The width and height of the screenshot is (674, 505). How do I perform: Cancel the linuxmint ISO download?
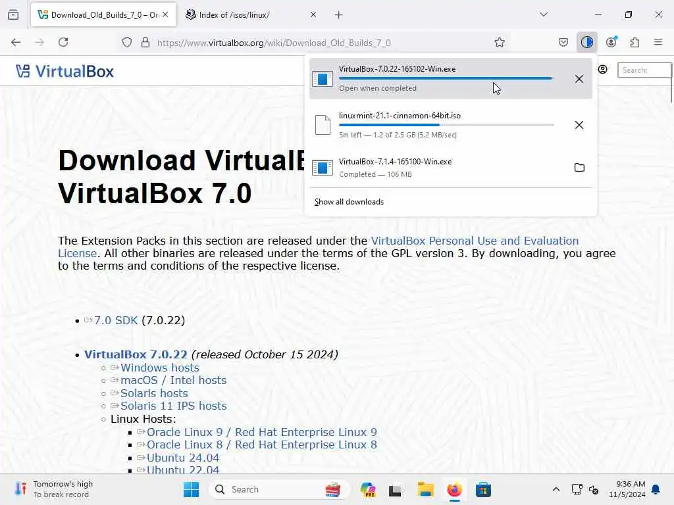click(x=579, y=125)
